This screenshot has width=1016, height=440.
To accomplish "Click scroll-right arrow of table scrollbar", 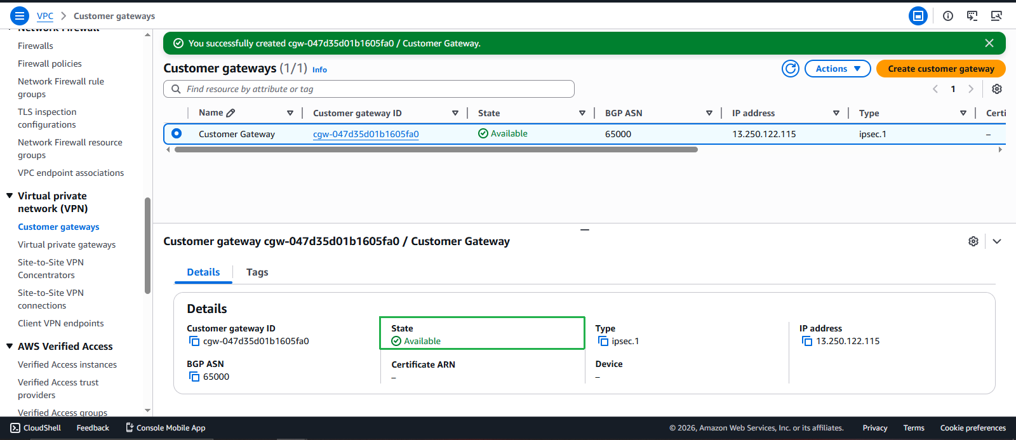I will (x=1000, y=150).
